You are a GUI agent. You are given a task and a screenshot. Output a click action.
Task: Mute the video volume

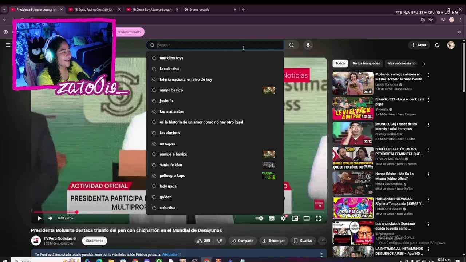point(50,218)
